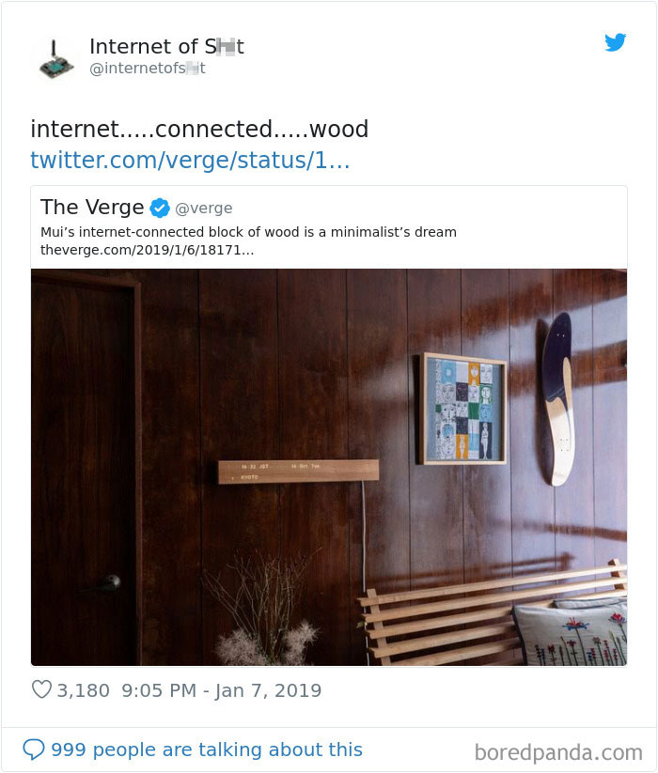Screen dimensions: 658x773
Task: Click '999 people are talking about this'
Action: [207, 749]
